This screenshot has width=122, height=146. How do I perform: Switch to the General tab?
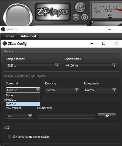(x=9, y=36)
